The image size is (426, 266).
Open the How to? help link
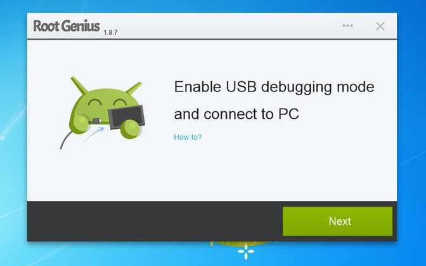pyautogui.click(x=188, y=137)
